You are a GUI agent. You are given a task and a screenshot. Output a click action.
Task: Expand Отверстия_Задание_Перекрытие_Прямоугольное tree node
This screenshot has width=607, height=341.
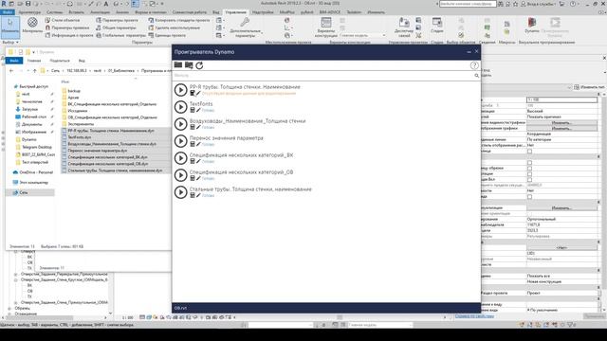16,274
